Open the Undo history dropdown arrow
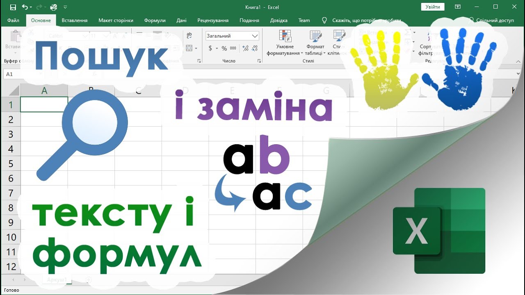The height and width of the screenshot is (295, 525). 31,7
